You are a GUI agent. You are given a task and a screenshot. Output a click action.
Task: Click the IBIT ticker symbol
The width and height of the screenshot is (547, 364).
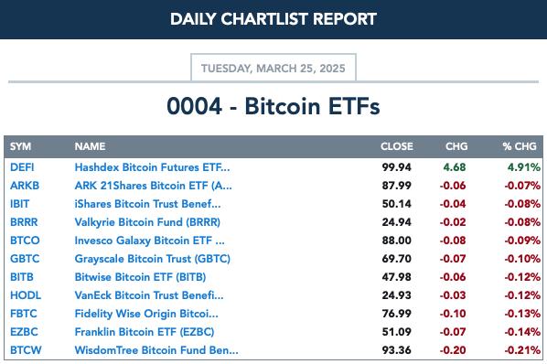19,204
